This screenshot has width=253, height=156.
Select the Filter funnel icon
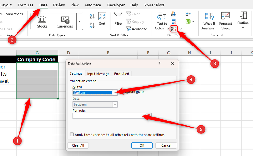[118, 18]
